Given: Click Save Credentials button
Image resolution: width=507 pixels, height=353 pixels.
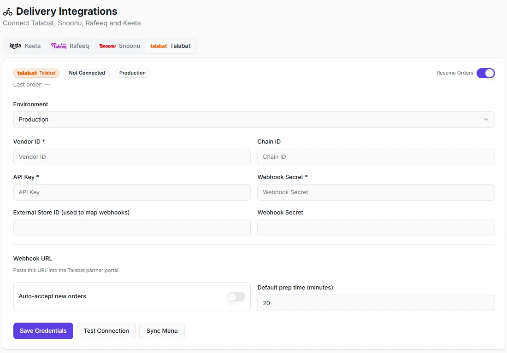Looking at the screenshot, I should 43,331.
